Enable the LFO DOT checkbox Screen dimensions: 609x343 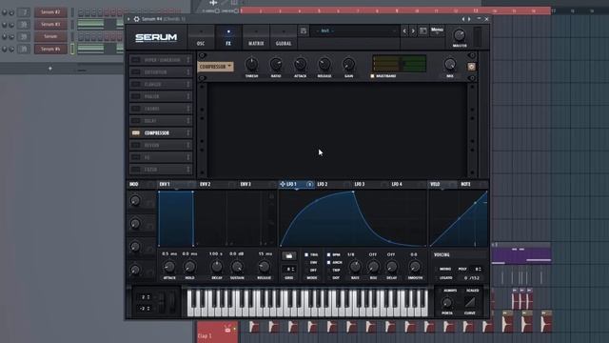pos(329,277)
